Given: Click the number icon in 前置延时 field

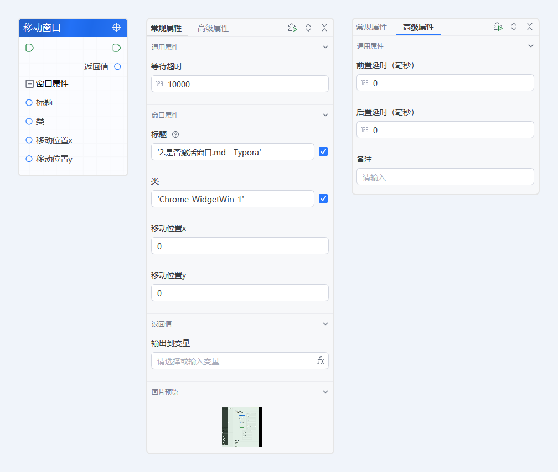Looking at the screenshot, I should click(x=364, y=82).
